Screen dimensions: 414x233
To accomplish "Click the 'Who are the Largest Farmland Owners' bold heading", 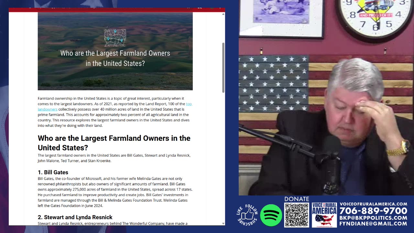I will [114, 143].
